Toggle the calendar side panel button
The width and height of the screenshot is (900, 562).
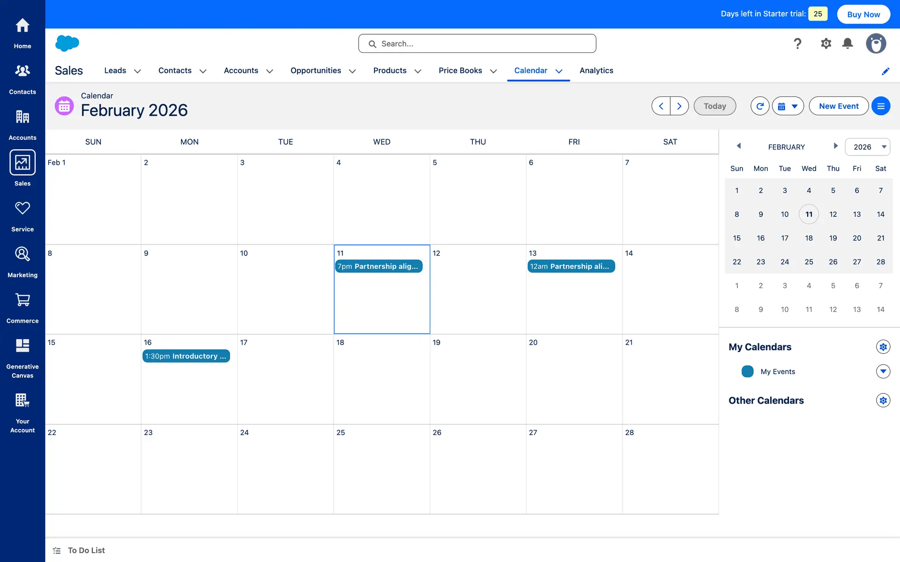(881, 106)
